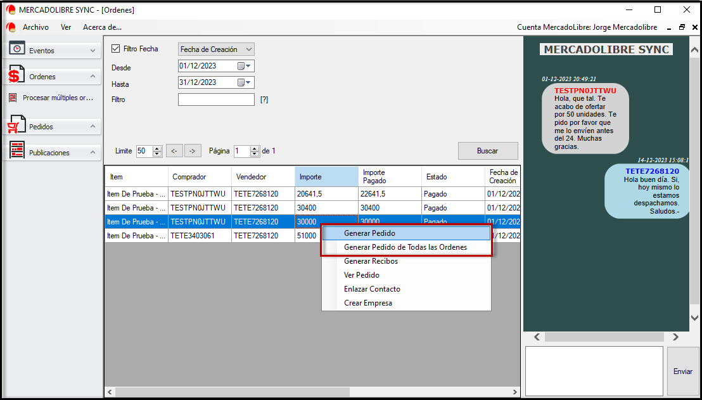Choose Enlazar Contacto in context menu
This screenshot has width=702, height=400.
pyautogui.click(x=407, y=289)
